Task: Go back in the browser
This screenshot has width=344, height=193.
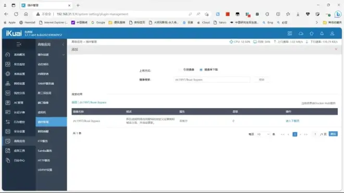Action: [6, 14]
